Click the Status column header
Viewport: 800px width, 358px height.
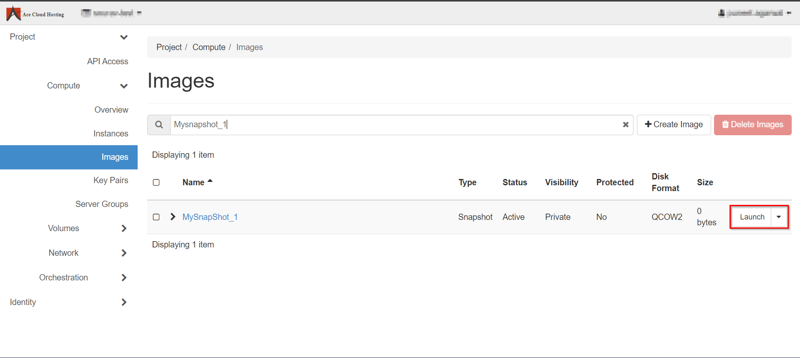click(x=515, y=182)
